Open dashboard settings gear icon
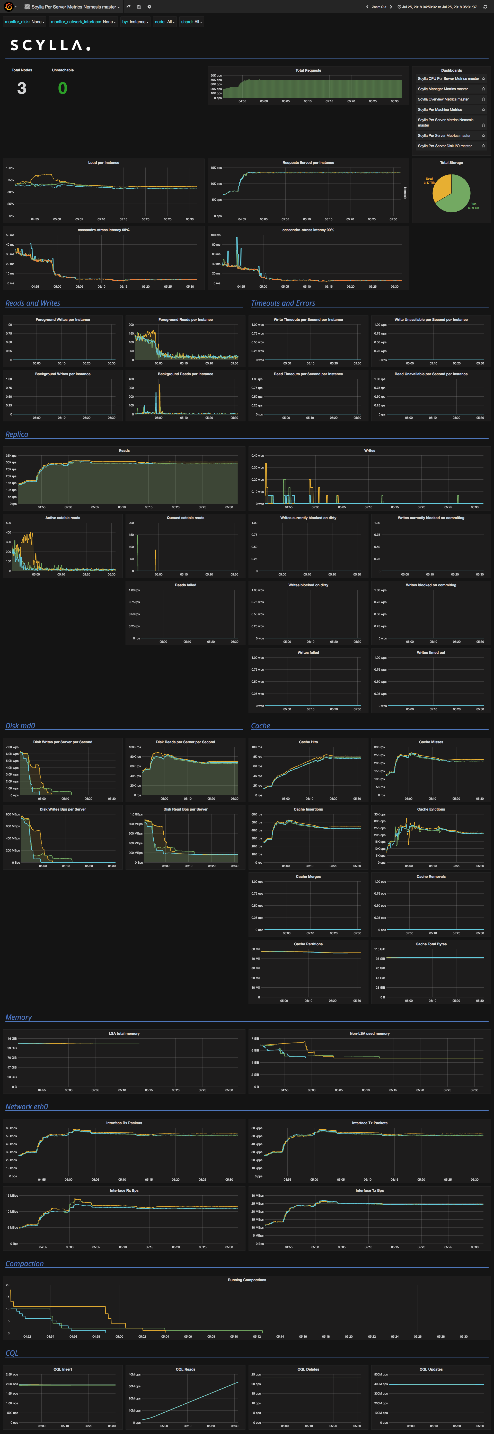The width and height of the screenshot is (494, 1434). (149, 7)
